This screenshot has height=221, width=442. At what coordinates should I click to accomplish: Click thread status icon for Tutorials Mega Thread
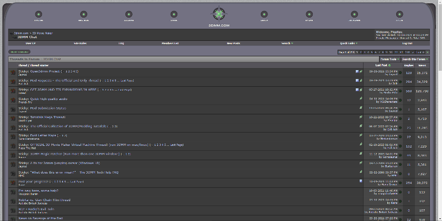[13, 119]
